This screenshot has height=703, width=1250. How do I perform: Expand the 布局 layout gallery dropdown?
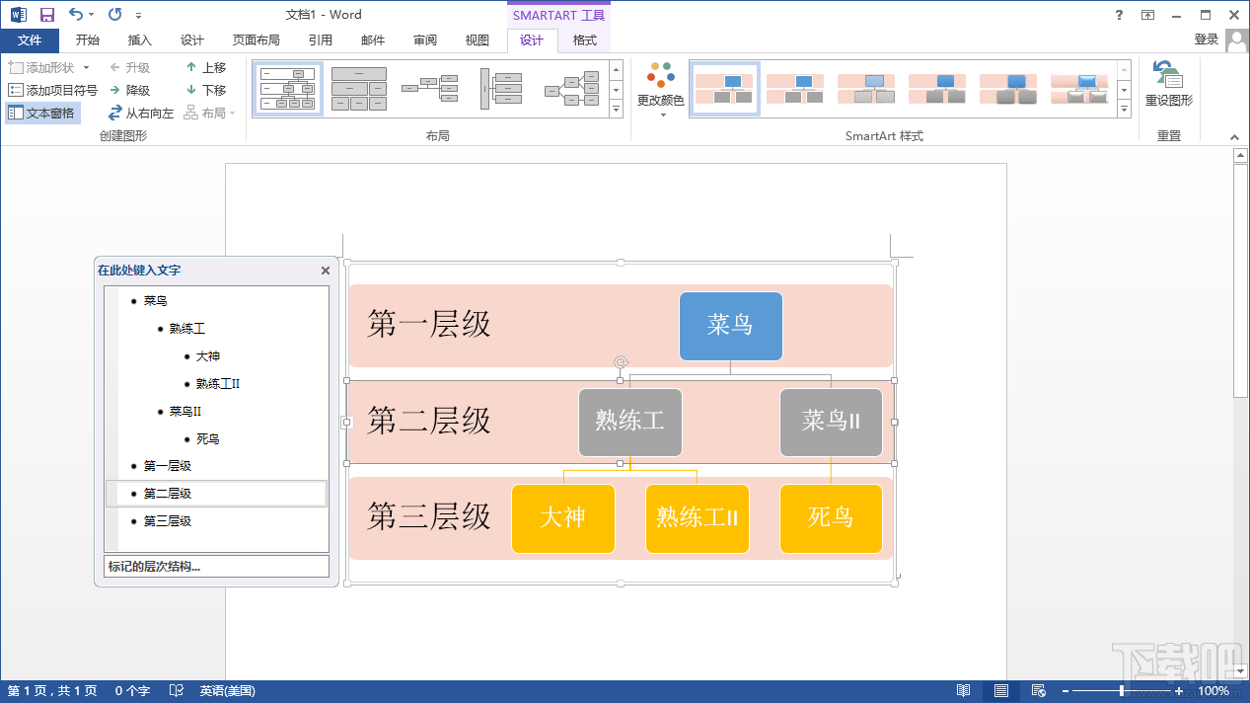616,110
